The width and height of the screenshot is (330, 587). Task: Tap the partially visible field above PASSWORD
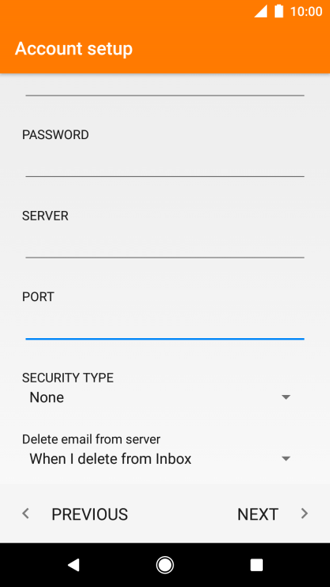pos(165,87)
